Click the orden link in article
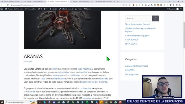Image resolution: width=185 pixels, height=104 pixels. 54,69
